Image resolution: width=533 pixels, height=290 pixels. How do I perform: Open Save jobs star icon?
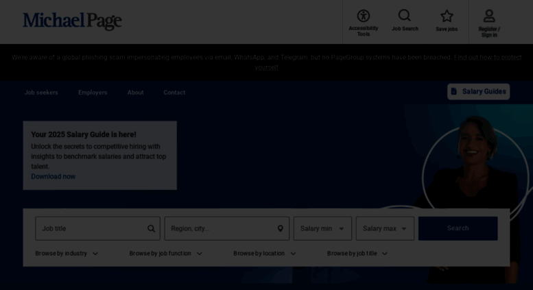pyautogui.click(x=447, y=16)
